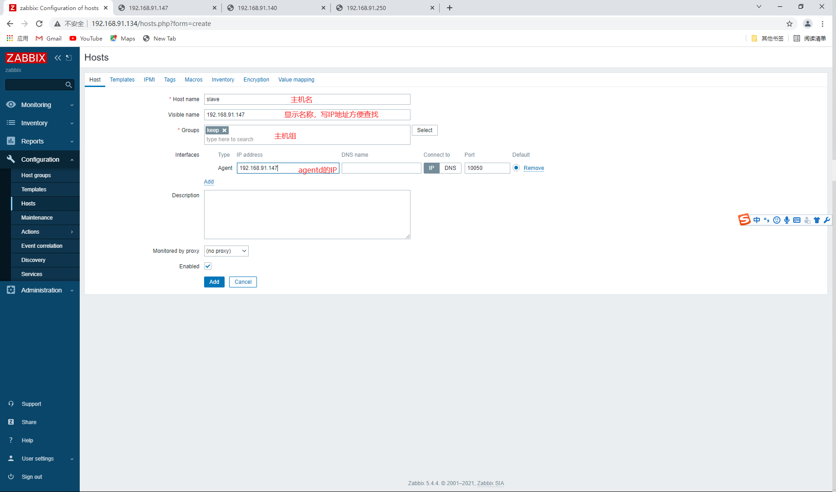Open the Sogou toolbox wrench icon
Viewport: 836px width, 492px height.
826,220
